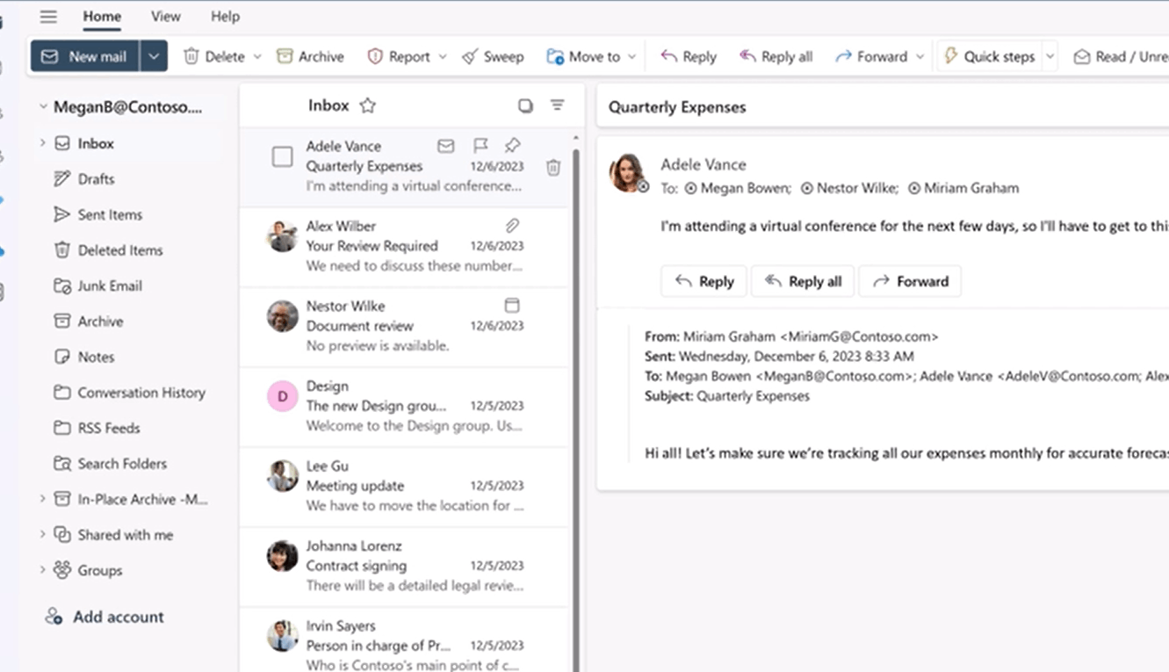Switch to the Help tab
1169x672 pixels.
tap(225, 16)
